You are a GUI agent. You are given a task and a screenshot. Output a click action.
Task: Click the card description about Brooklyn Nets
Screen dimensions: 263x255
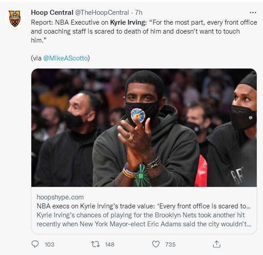pyautogui.click(x=144, y=220)
